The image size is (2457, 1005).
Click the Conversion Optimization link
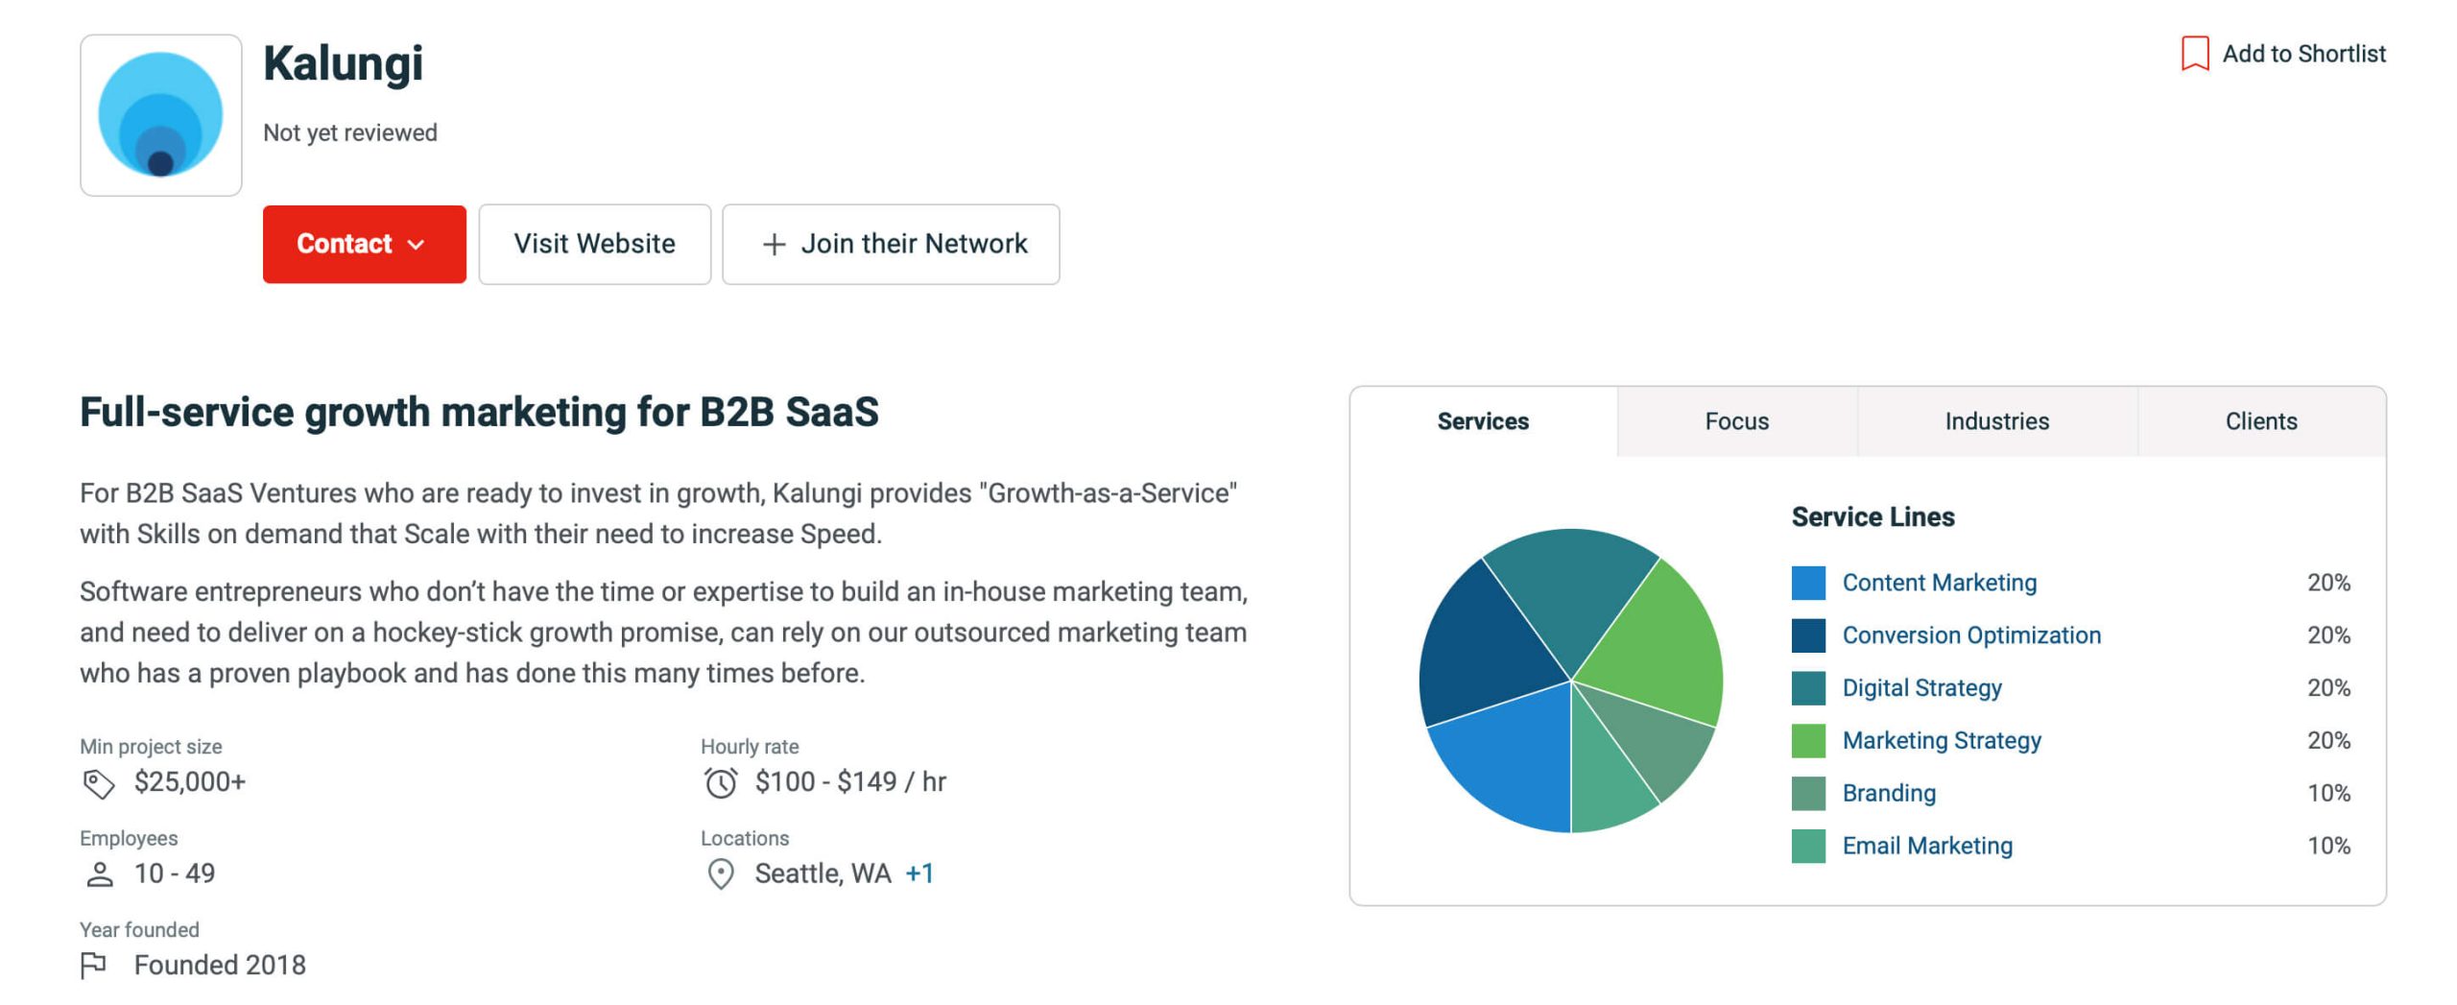[1971, 635]
